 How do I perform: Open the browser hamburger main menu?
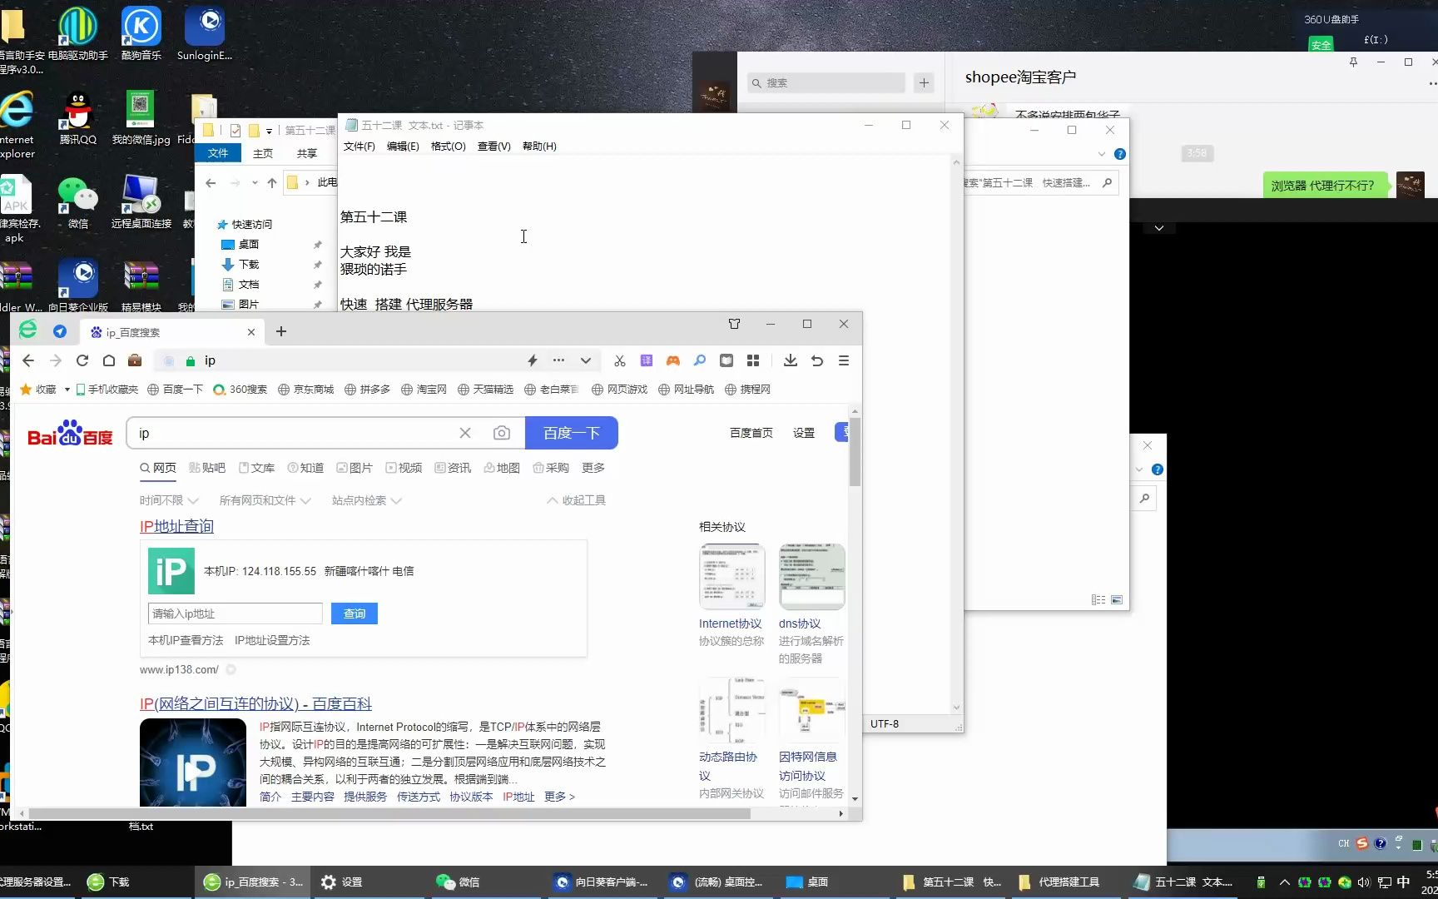pos(844,360)
